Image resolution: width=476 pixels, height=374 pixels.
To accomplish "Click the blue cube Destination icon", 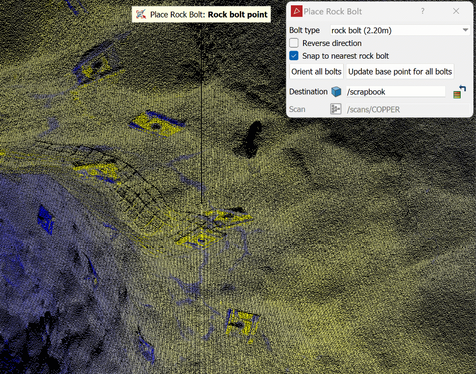I will pyautogui.click(x=336, y=92).
